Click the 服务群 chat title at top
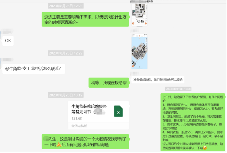The height and width of the screenshot is (153, 227). pyautogui.click(x=150, y=1)
